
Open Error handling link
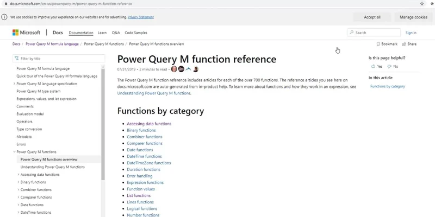[140, 176]
